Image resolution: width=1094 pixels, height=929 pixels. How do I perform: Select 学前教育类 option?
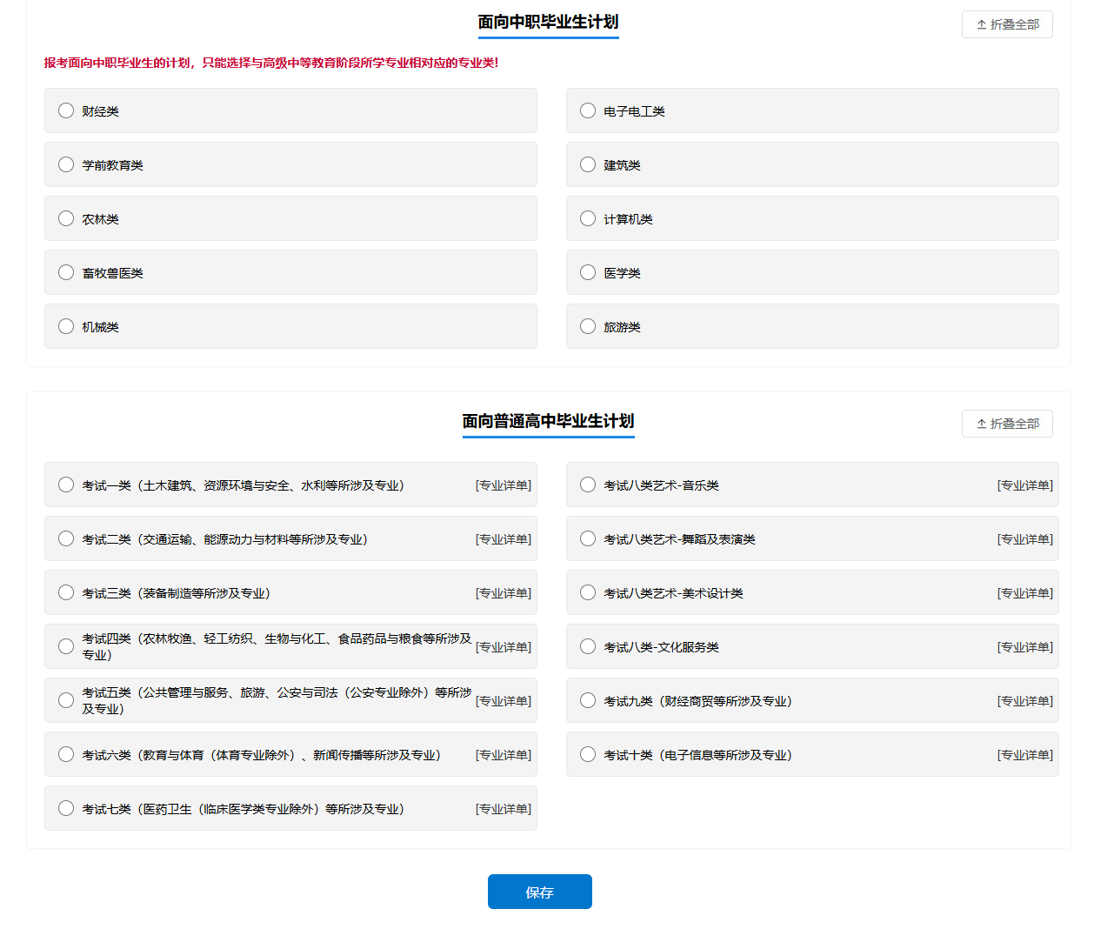click(x=66, y=164)
